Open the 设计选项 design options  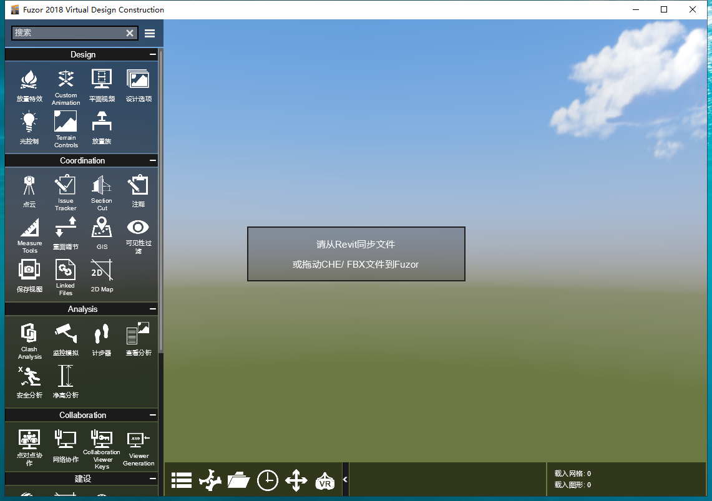(139, 85)
